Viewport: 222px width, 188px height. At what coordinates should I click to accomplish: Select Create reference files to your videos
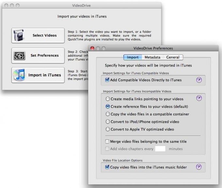click(x=108, y=107)
